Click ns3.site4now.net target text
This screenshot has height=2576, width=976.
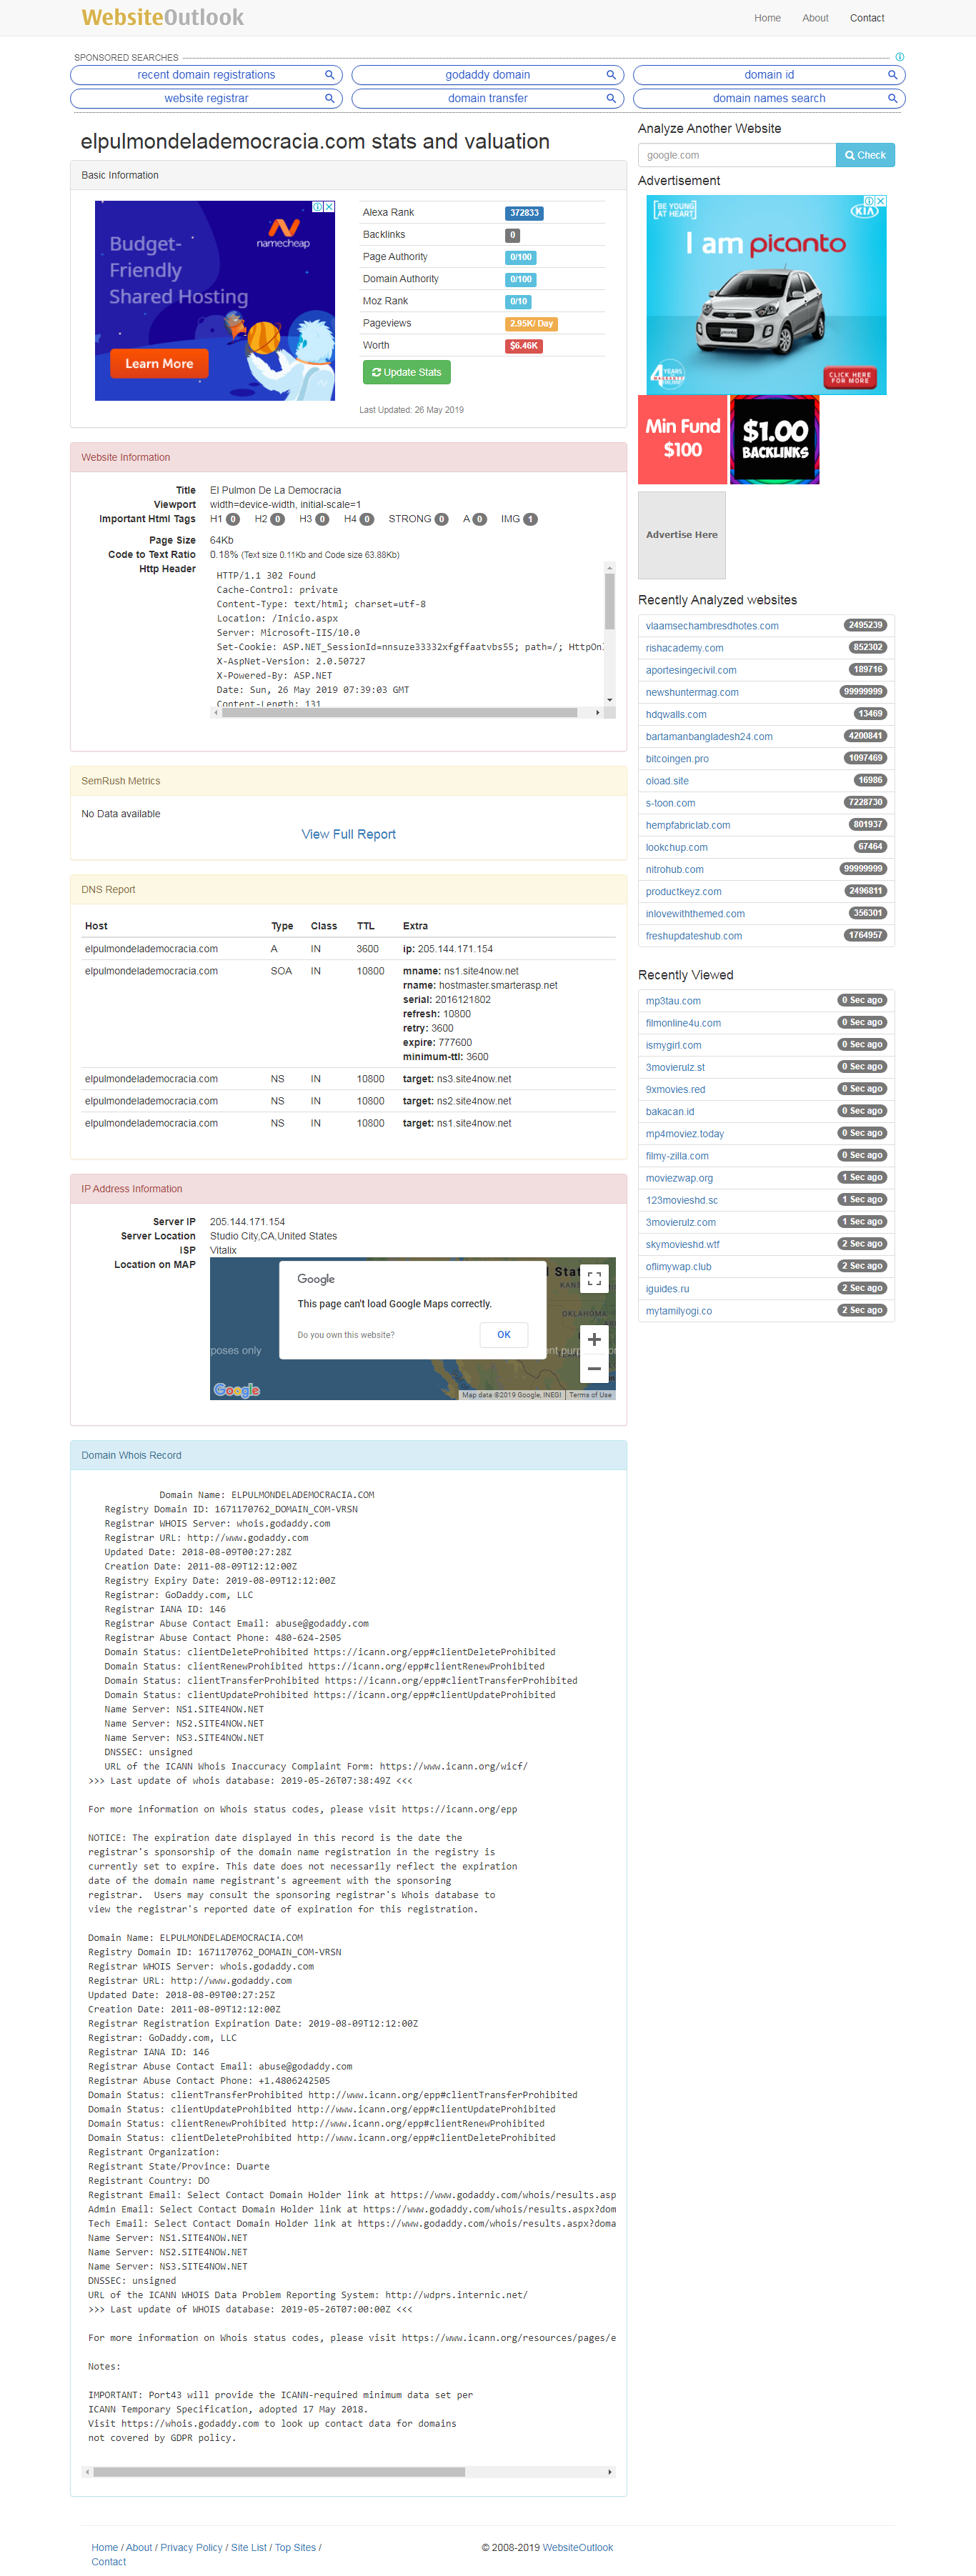(474, 1079)
